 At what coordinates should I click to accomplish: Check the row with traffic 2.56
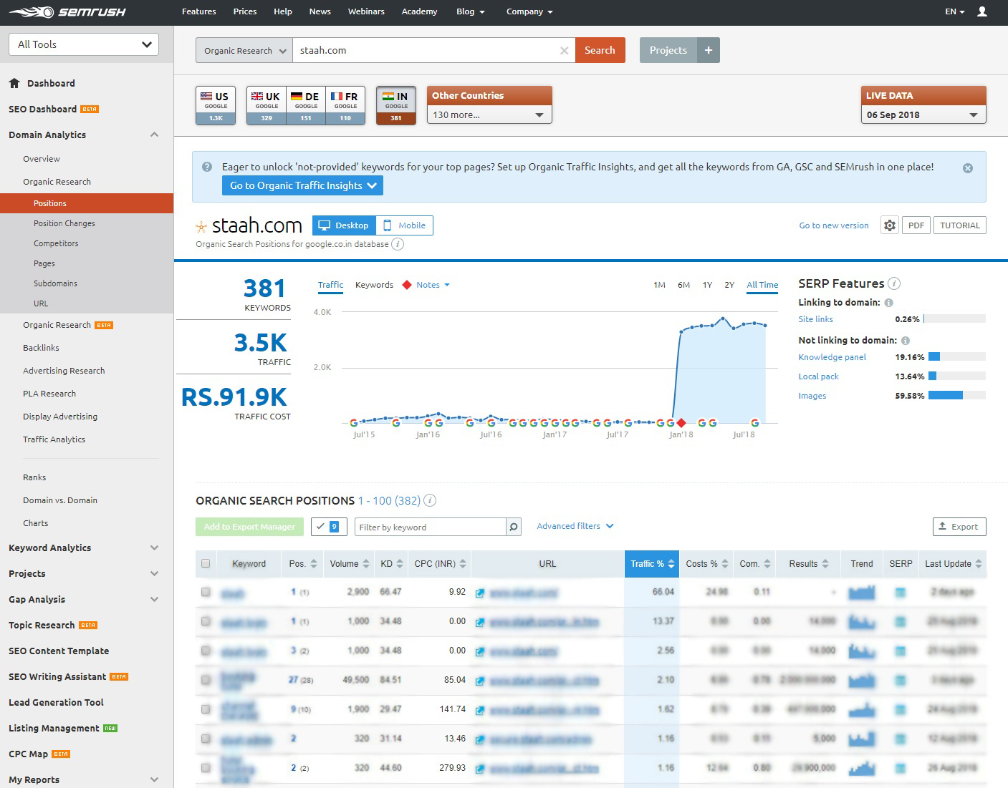coord(206,651)
